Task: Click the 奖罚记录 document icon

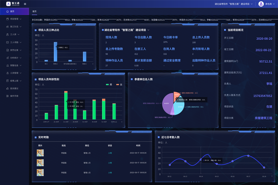Action: pyautogui.click(x=7, y=50)
